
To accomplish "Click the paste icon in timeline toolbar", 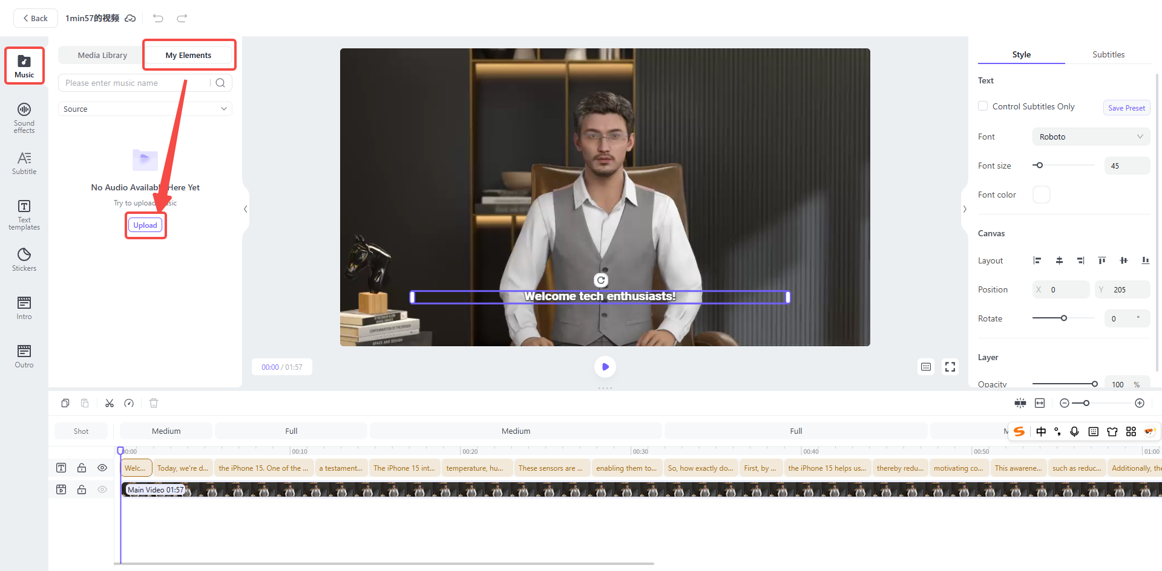I will coord(85,403).
